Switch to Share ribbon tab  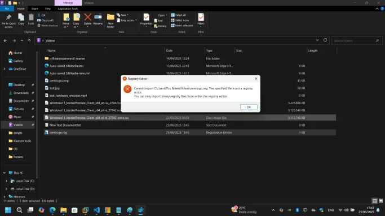click(34, 8)
